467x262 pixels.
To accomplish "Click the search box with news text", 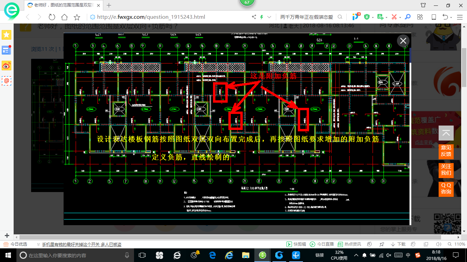I will 307,17.
